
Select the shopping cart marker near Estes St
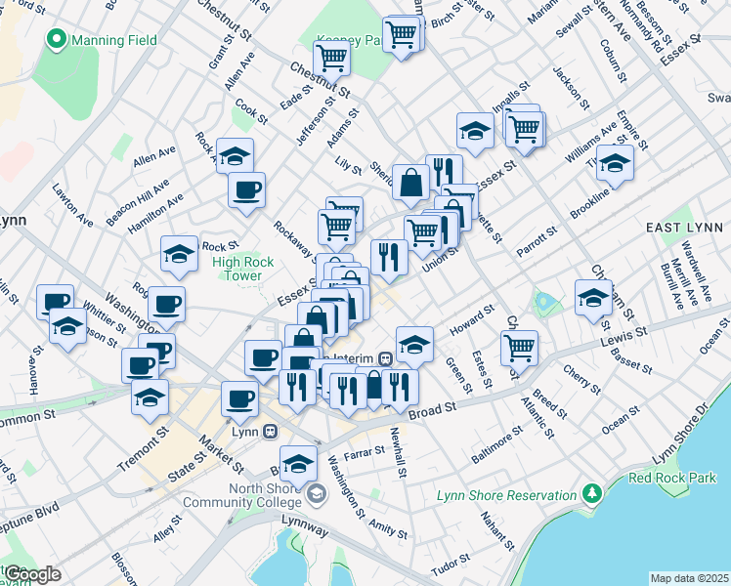[x=519, y=347]
